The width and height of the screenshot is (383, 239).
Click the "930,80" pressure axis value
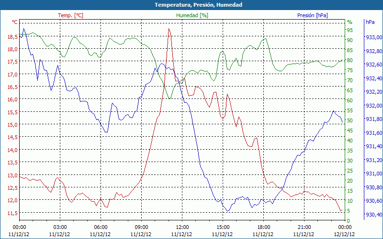coord(373,187)
